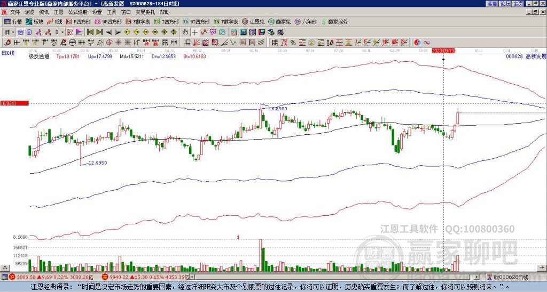This screenshot has height=292, width=547.
Task: Click the Dn=12.9653 indicator value
Action: click(x=163, y=56)
